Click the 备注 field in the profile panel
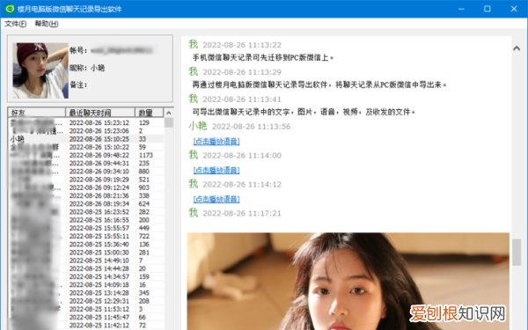 click(78, 84)
